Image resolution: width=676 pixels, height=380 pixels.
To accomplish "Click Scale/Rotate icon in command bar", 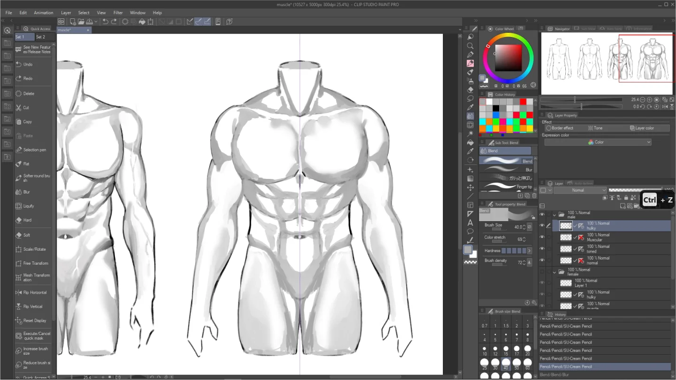I will pos(151,22).
